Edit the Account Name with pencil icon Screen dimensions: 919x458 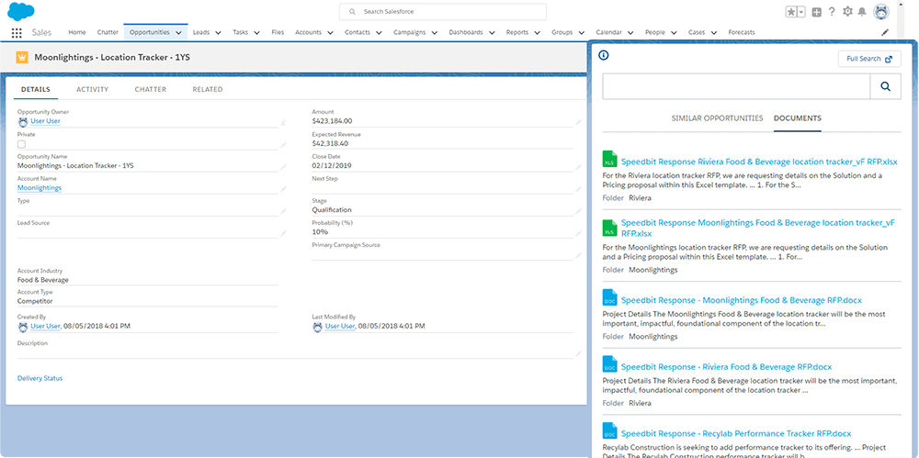pos(283,188)
